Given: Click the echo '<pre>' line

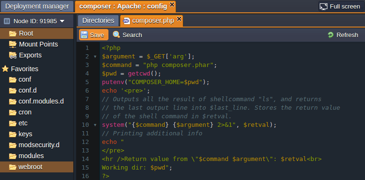Looking at the screenshot, I should (x=126, y=91).
